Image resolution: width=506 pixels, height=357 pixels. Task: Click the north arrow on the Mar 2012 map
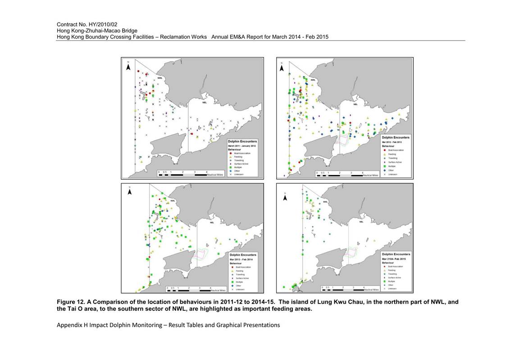tap(282, 67)
